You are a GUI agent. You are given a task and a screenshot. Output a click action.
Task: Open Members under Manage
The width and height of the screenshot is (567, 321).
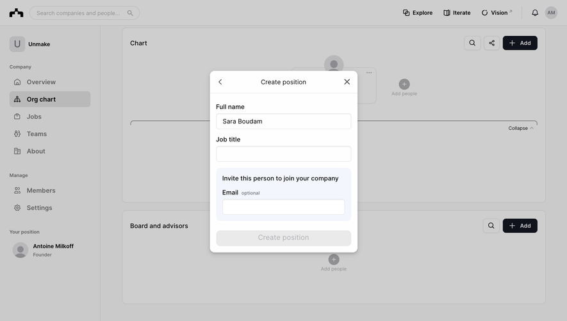[x=50, y=191]
